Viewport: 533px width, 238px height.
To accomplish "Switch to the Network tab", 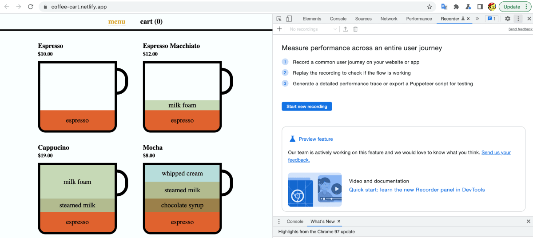I will tap(389, 19).
